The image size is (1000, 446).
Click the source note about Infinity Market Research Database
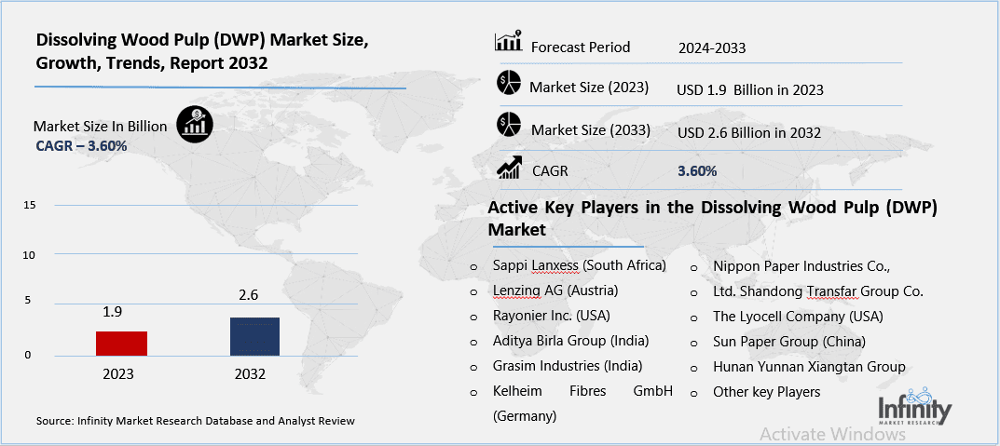point(195,421)
